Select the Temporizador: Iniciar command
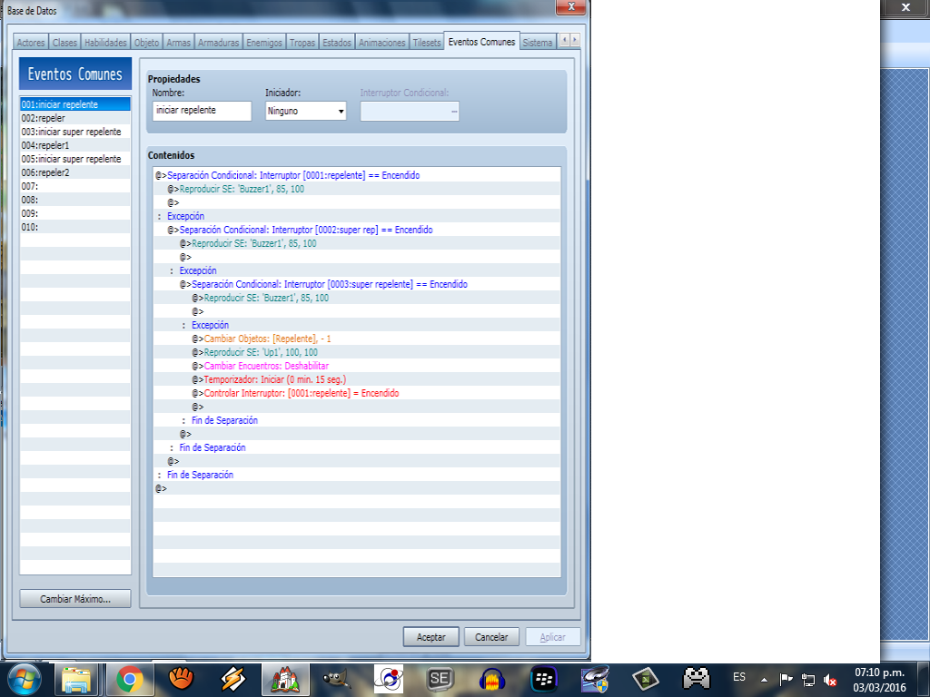This screenshot has height=697, width=930. click(x=356, y=380)
